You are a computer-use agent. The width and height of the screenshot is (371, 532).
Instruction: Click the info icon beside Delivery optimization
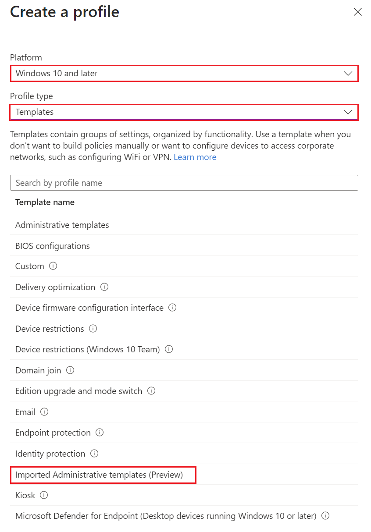(104, 287)
